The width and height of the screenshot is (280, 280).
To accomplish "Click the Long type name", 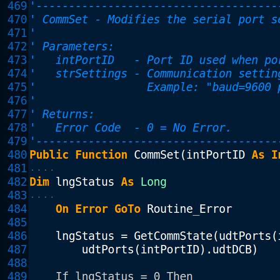I will click(x=154, y=182).
